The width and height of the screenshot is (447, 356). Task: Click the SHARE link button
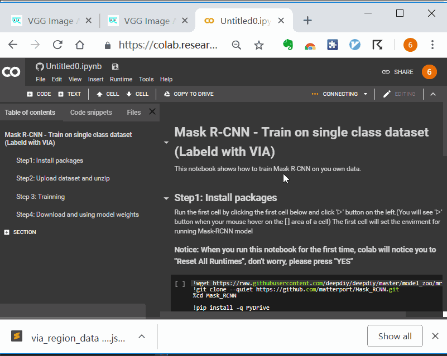pyautogui.click(x=397, y=72)
